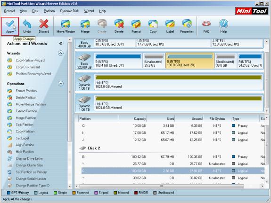Open the Wizard menu
The width and height of the screenshot is (271, 203).
[89, 11]
